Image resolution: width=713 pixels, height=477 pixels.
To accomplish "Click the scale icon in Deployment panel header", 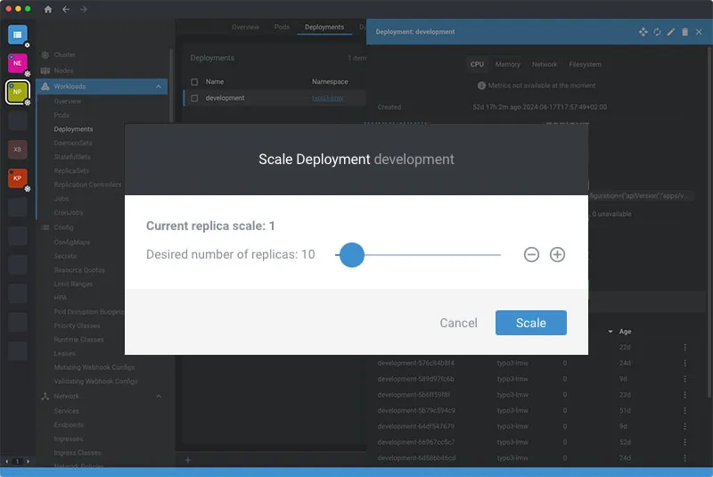I will coord(643,32).
